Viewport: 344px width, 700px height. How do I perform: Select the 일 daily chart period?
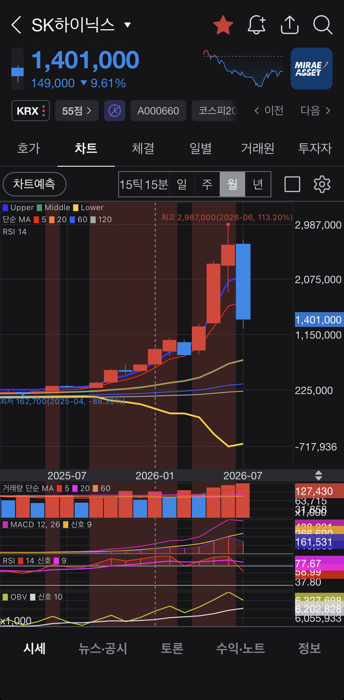pos(182,184)
